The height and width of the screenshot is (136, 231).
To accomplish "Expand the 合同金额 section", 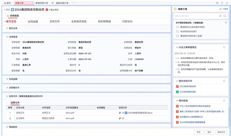I will tap(7, 79).
